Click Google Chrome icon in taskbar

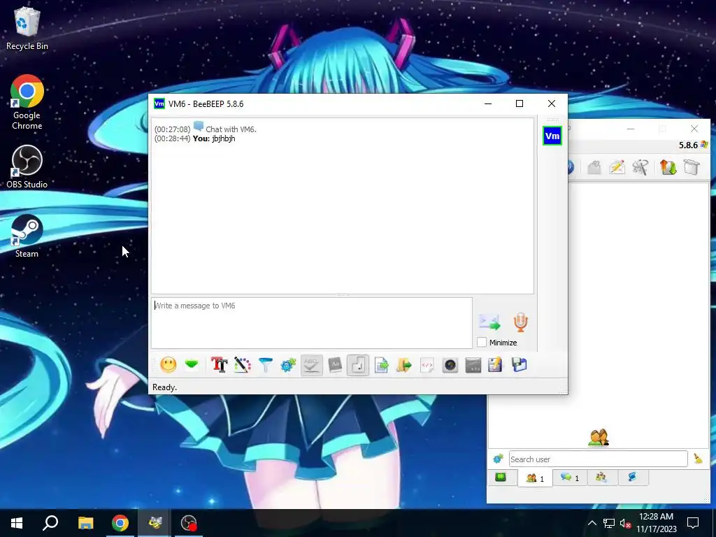120,523
